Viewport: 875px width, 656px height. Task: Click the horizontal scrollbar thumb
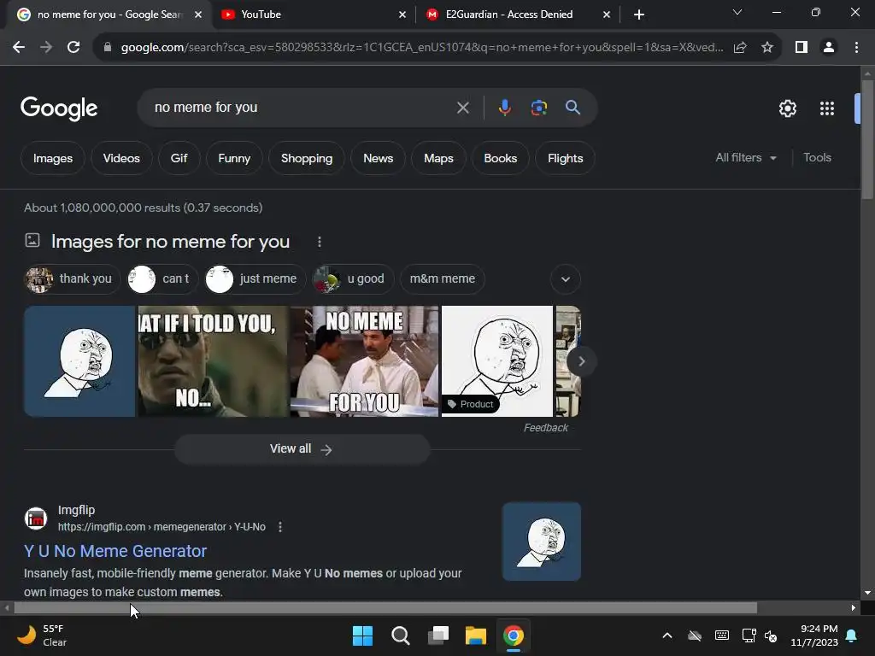(x=385, y=608)
